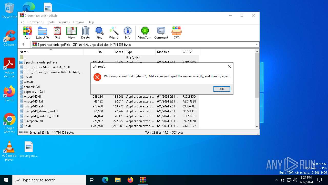Image resolution: width=328 pixels, height=185 pixels.
Task: Open File Explorer from taskbar
Action: coord(118,180)
